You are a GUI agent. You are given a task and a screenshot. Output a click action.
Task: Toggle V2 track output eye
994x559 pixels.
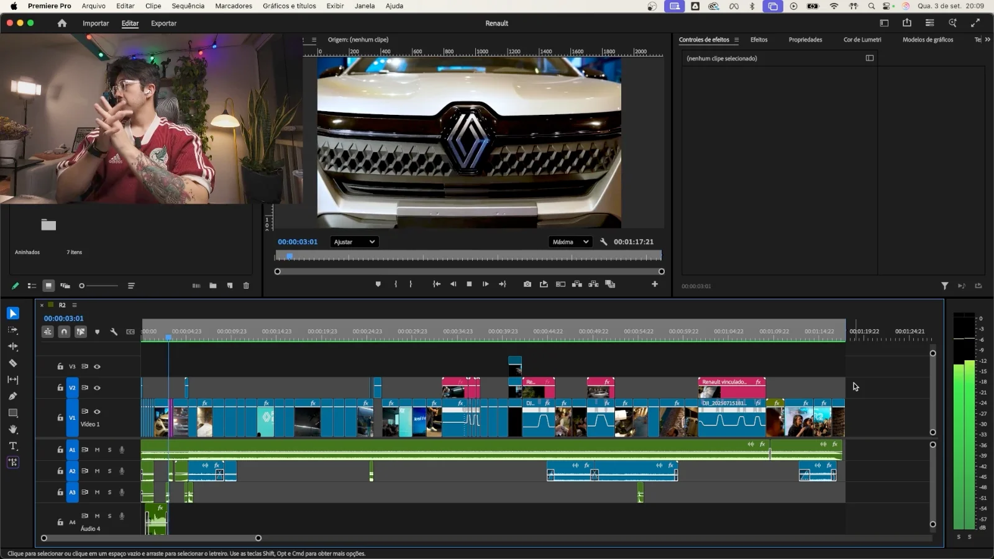point(97,388)
